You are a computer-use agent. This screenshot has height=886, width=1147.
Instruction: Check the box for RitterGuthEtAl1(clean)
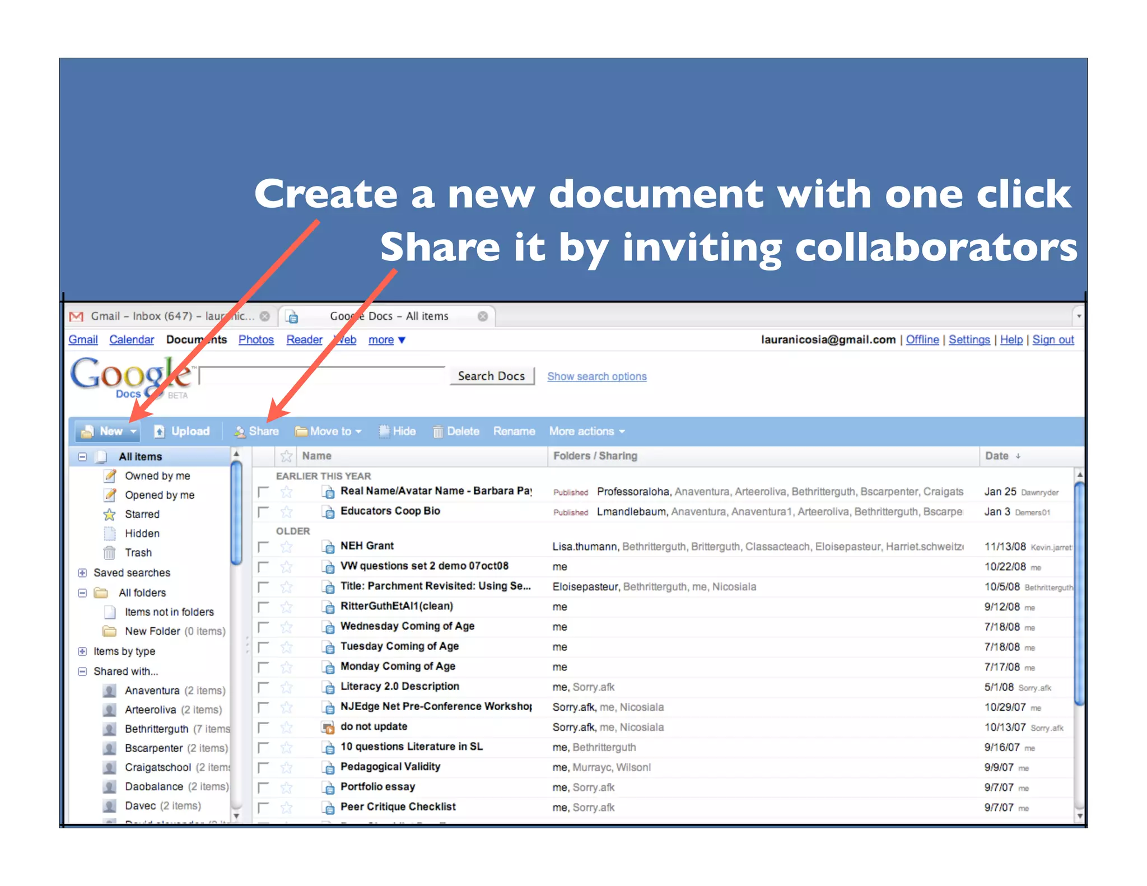tap(263, 608)
